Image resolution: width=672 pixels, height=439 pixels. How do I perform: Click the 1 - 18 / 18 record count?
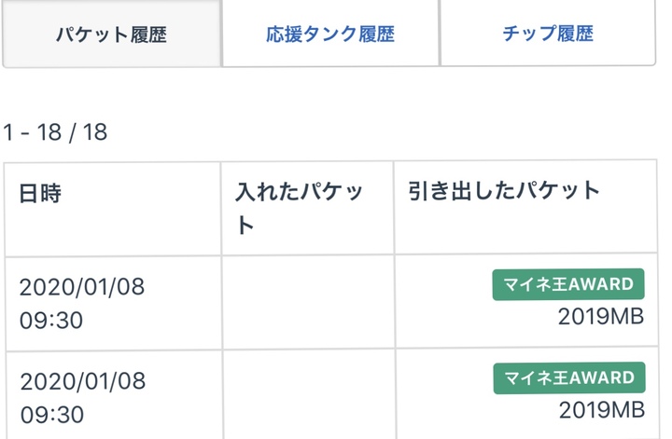point(55,132)
